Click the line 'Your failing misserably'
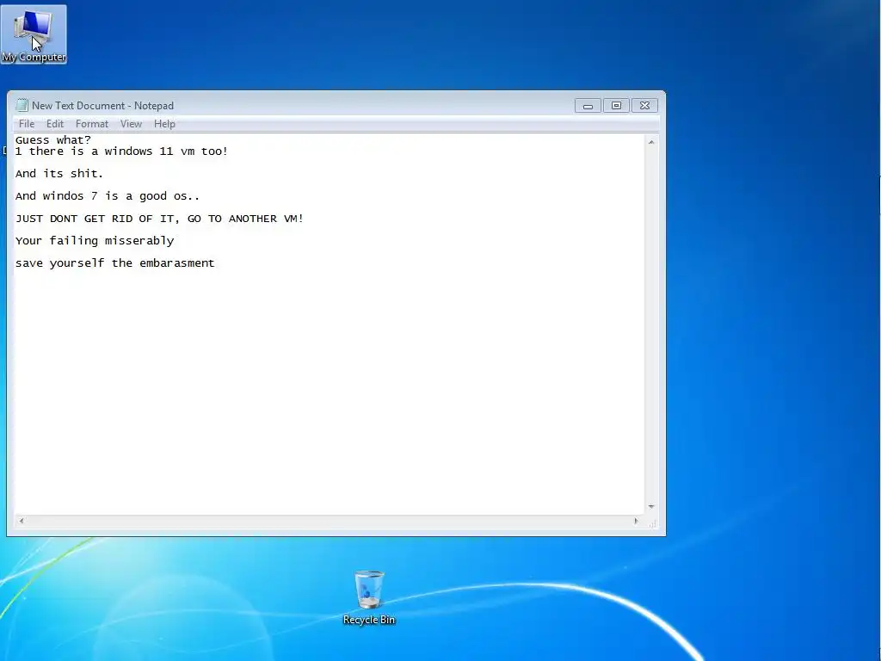This screenshot has height=661, width=881. point(95,241)
